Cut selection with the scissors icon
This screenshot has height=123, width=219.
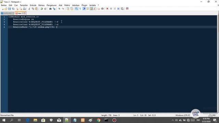pyautogui.click(x=29, y=9)
